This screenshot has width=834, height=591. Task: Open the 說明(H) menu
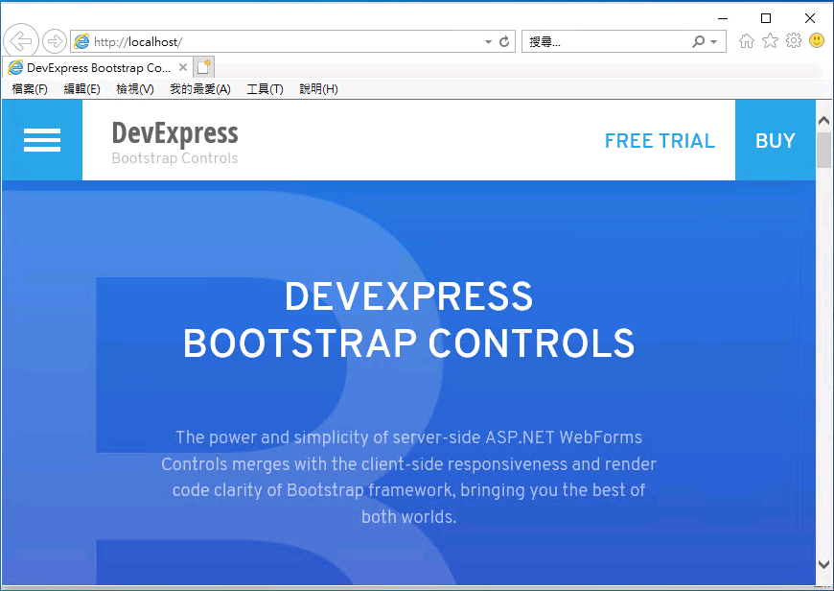[318, 89]
